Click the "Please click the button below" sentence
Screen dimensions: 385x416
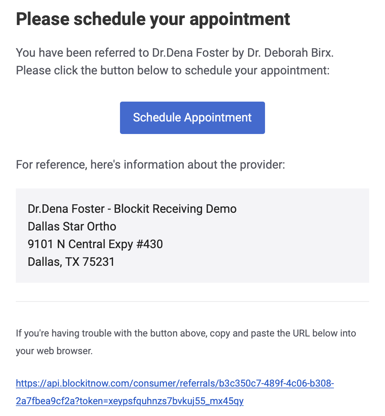click(173, 71)
